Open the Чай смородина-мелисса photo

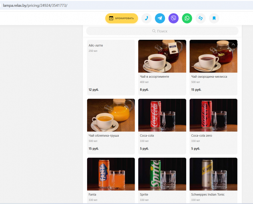213,56
